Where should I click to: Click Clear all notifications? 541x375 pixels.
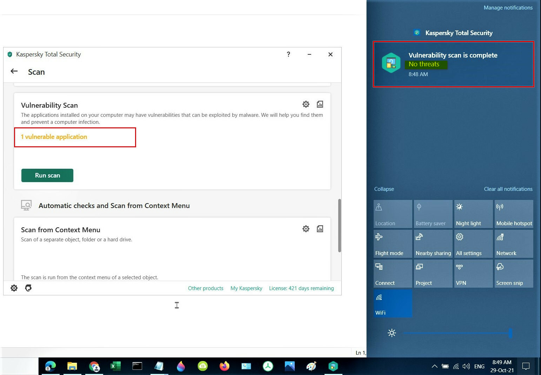pyautogui.click(x=508, y=189)
